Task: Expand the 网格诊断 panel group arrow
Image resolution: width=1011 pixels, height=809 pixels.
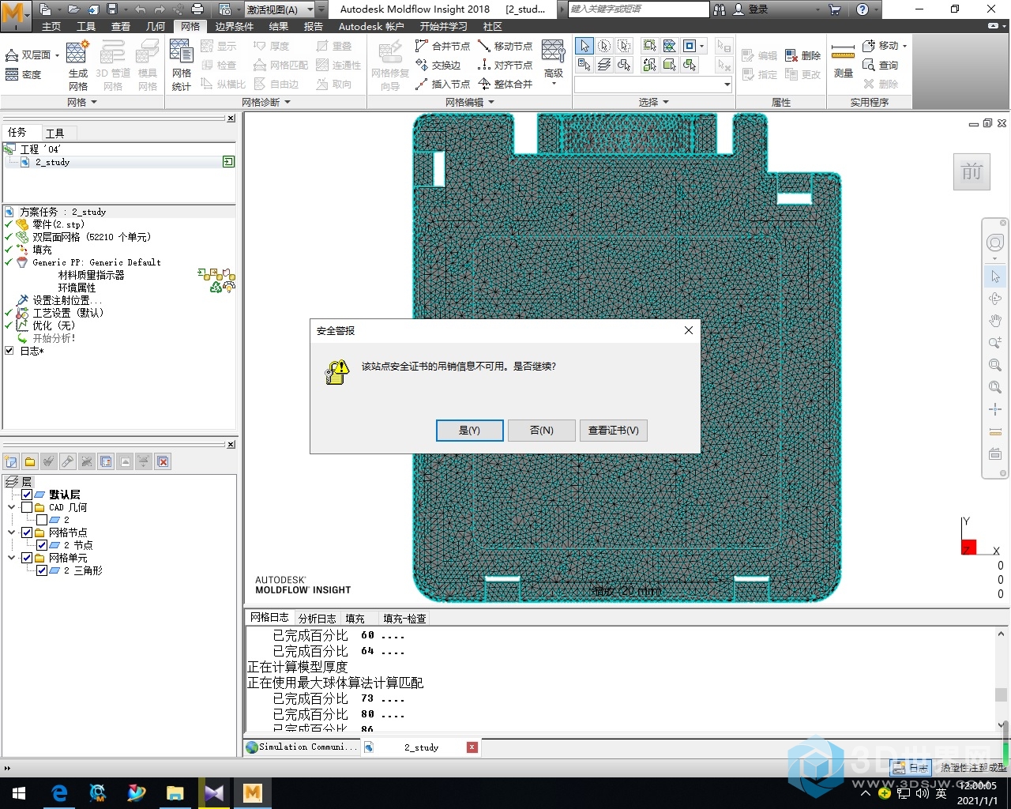Action: point(288,102)
